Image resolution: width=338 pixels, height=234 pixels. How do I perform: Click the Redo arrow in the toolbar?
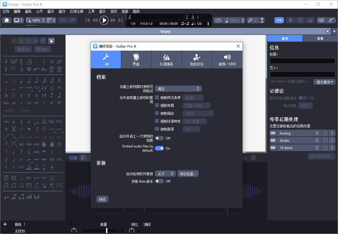click(72, 20)
